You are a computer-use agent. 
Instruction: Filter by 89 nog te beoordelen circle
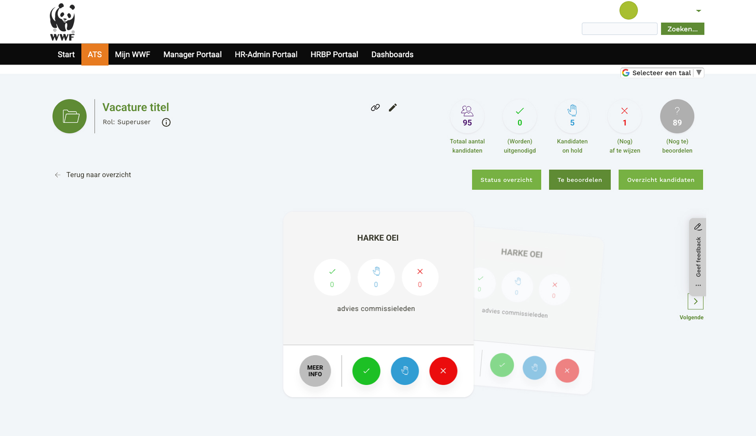[677, 117]
